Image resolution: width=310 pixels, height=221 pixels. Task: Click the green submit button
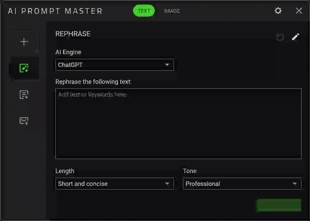279,205
